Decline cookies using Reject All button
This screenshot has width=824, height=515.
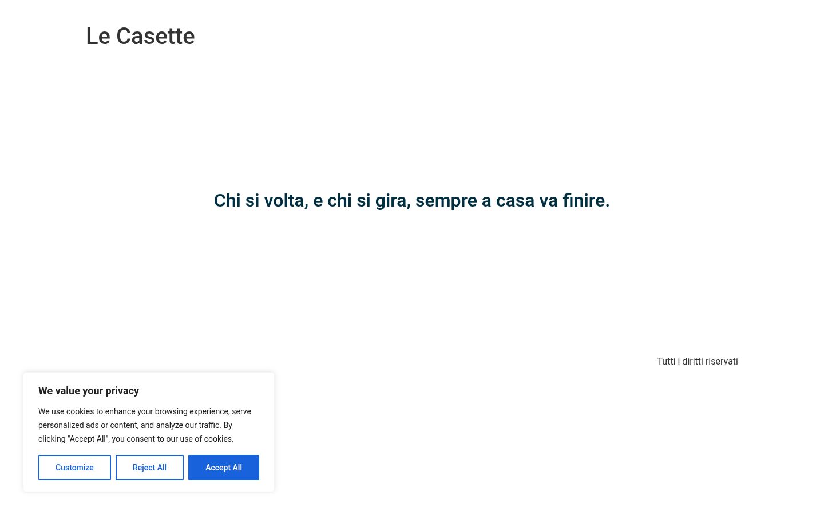[x=149, y=468]
